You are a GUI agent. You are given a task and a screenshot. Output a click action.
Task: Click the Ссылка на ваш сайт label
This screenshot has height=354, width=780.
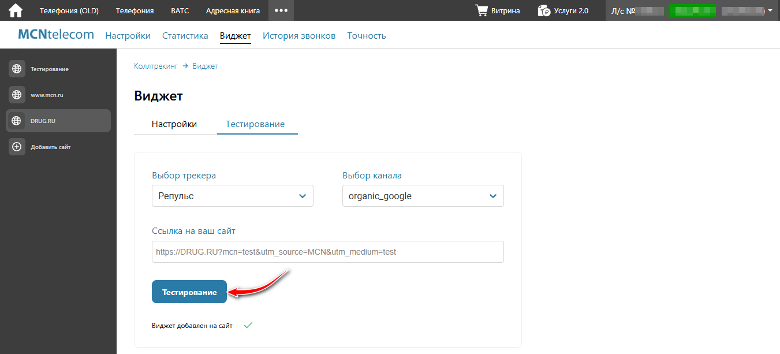(x=193, y=231)
